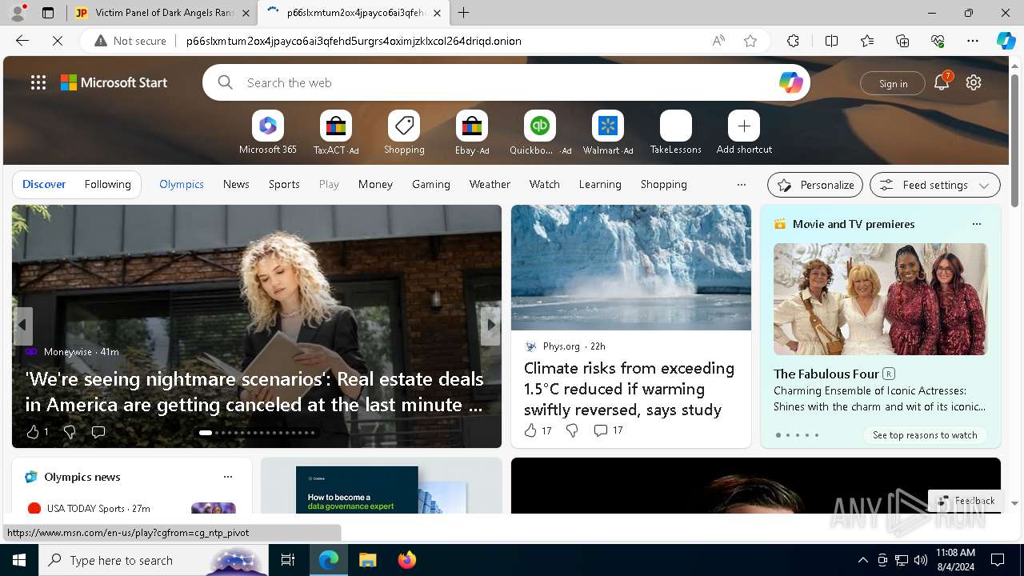1024x576 pixels.
Task: Stop loading the page
Action: click(x=58, y=41)
